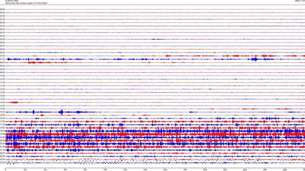Click the 23:30 time row label
This screenshot has height=171, width=305.
[x=2, y=162]
